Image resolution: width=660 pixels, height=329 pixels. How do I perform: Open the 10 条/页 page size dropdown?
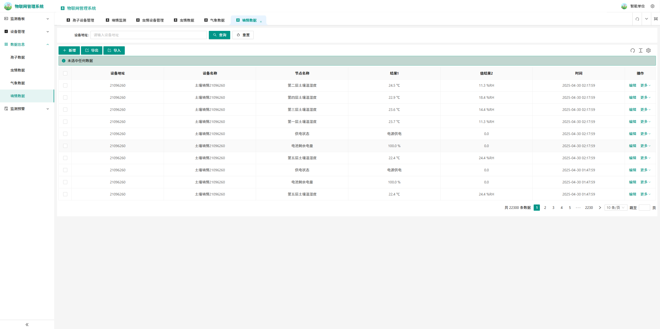click(x=615, y=208)
